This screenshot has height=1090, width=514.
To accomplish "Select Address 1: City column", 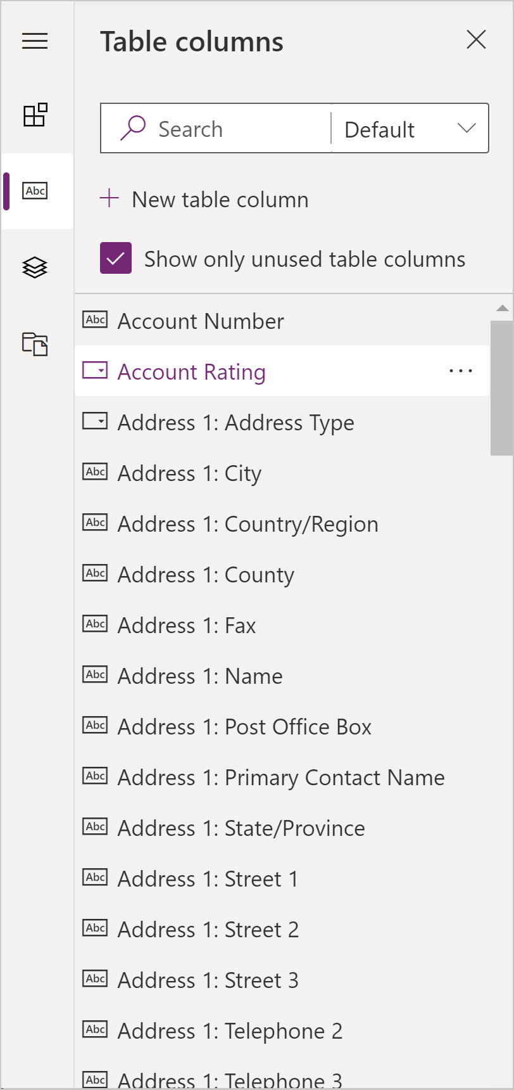I will point(189,473).
